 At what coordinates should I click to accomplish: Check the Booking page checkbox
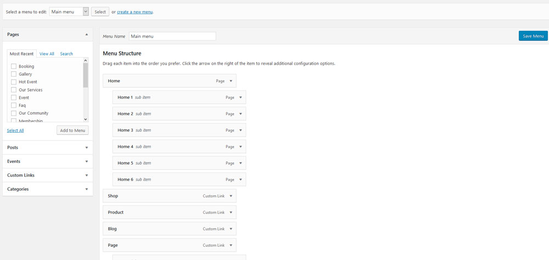14,66
